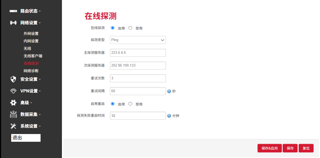Enable the 启用 radio for 启用重启

(x=112, y=104)
